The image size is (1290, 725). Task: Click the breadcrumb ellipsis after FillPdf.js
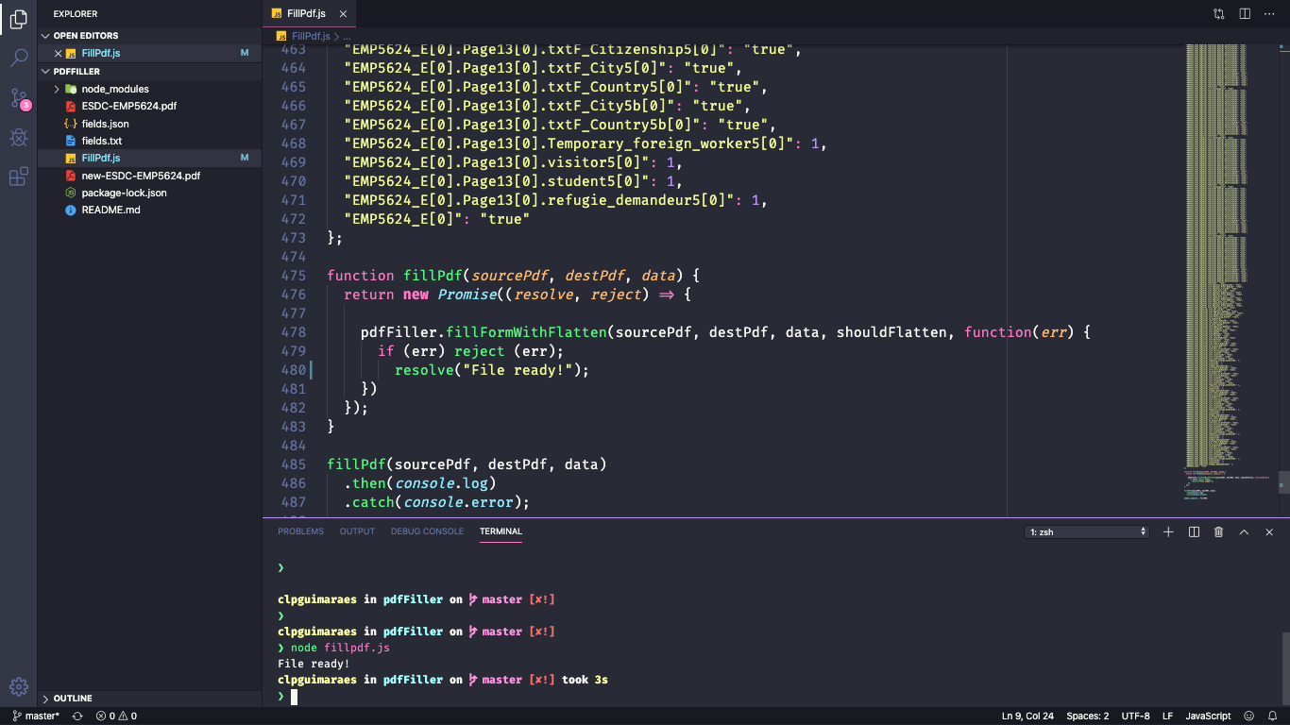point(348,36)
